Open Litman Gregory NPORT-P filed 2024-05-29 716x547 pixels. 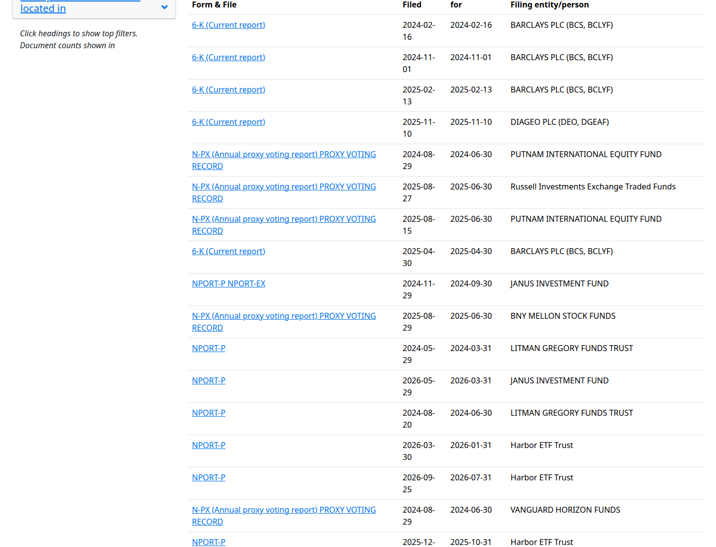pos(209,348)
